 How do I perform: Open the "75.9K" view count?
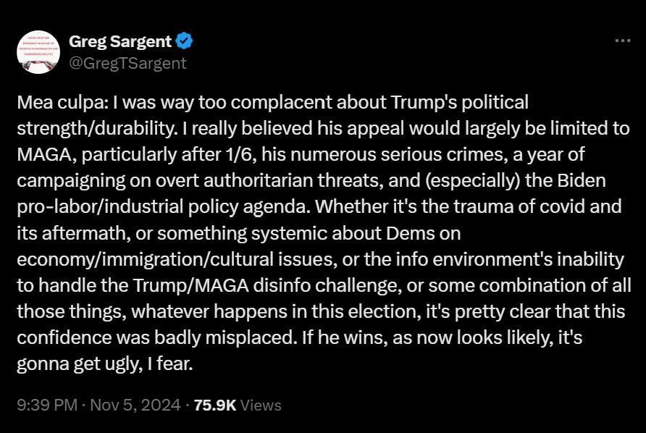point(215,405)
